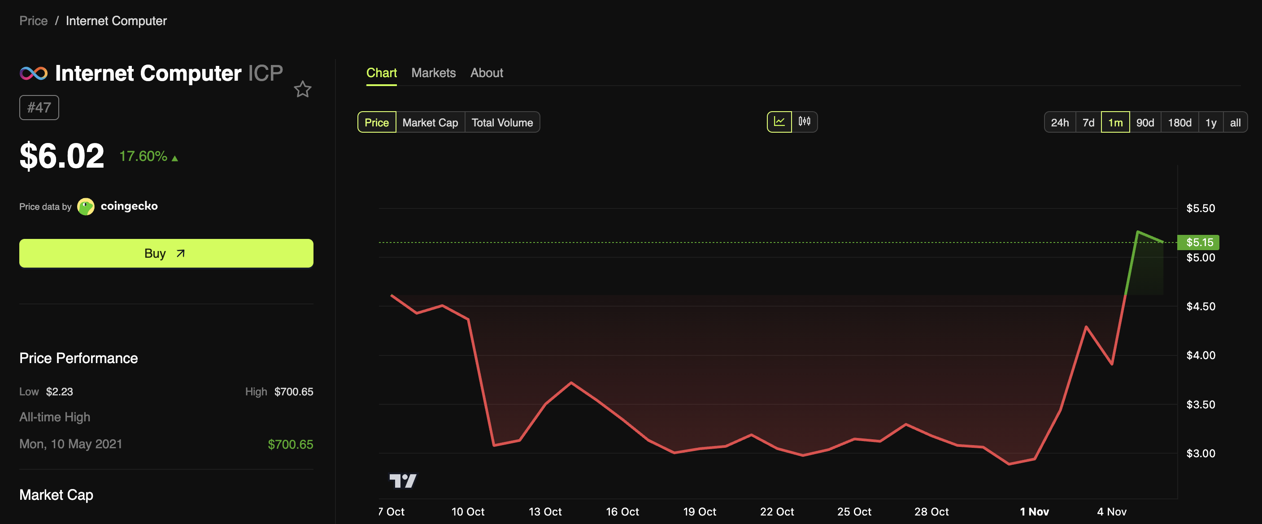Enable the 90d time range
This screenshot has height=524, width=1262.
[1146, 122]
